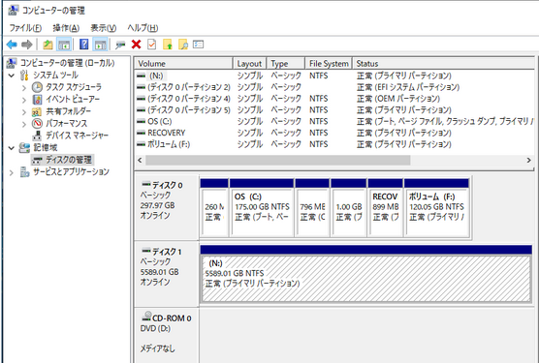Select イベント ビューアー in the tree
Image resolution: width=539 pixels, height=363 pixels.
tap(73, 99)
